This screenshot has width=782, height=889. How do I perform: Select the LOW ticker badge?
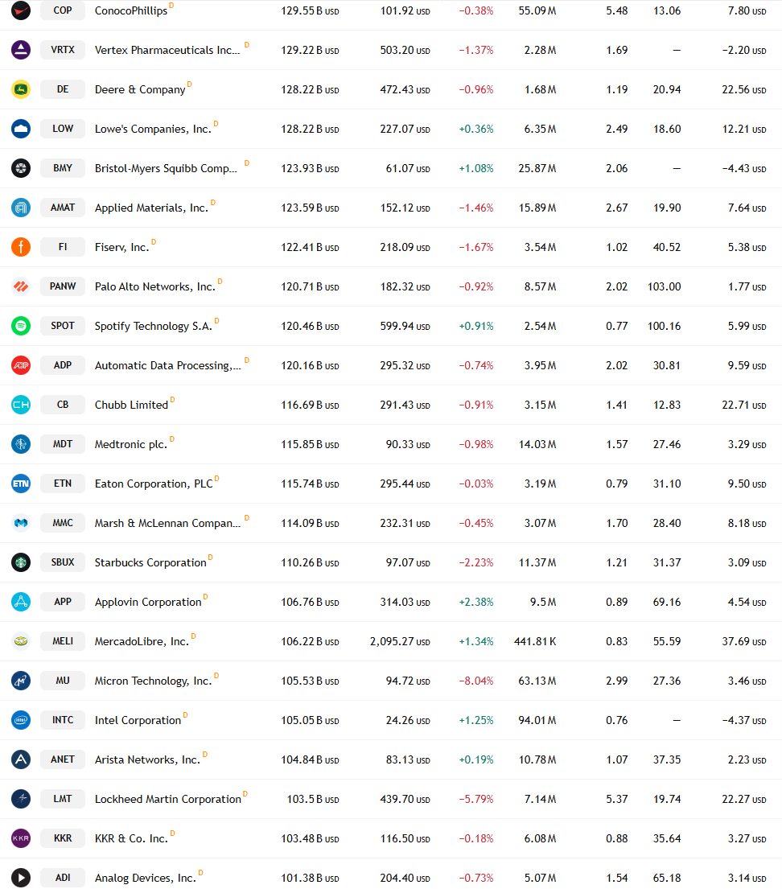(63, 129)
